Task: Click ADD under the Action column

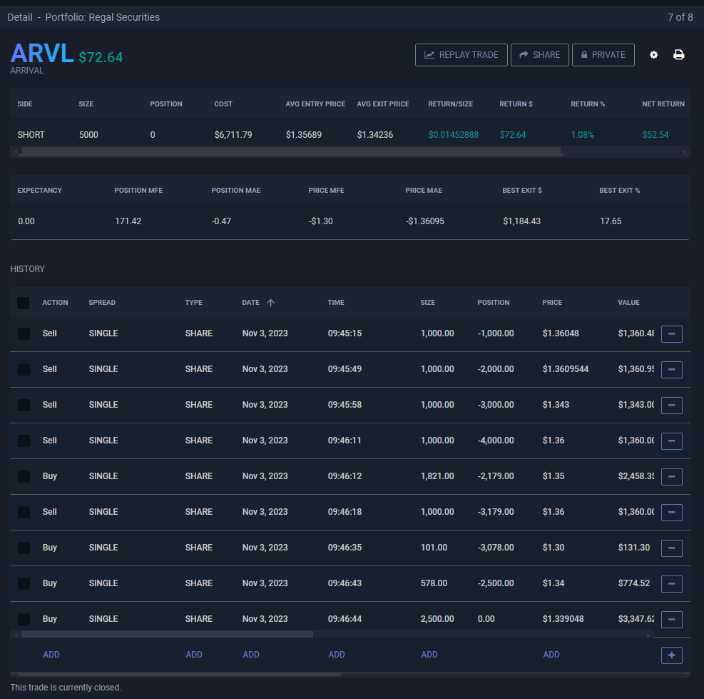Action: coord(51,655)
